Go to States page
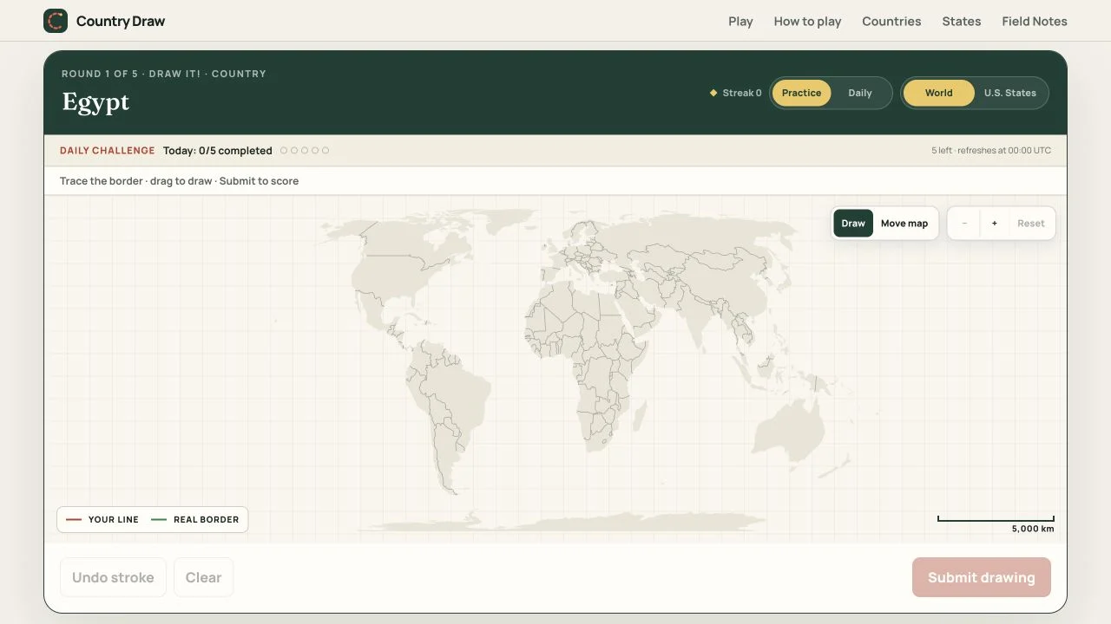Screen dimensions: 1111x624 coord(962,21)
